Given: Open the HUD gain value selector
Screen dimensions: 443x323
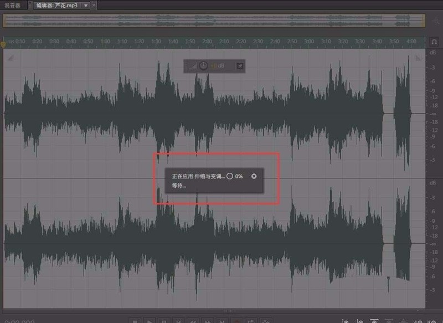Looking at the screenshot, I should pos(219,65).
